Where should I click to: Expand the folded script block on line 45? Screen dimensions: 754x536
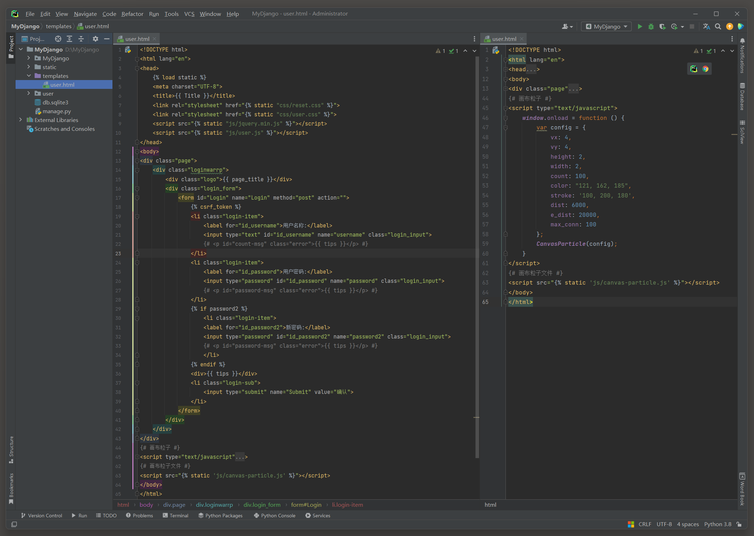[137, 457]
